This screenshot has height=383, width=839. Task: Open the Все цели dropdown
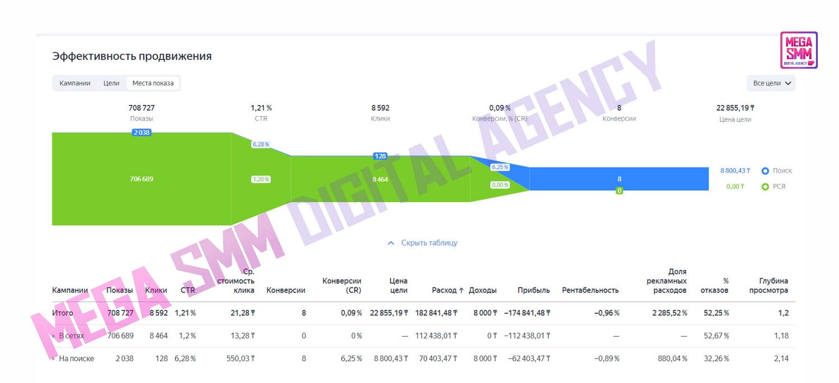click(x=771, y=83)
